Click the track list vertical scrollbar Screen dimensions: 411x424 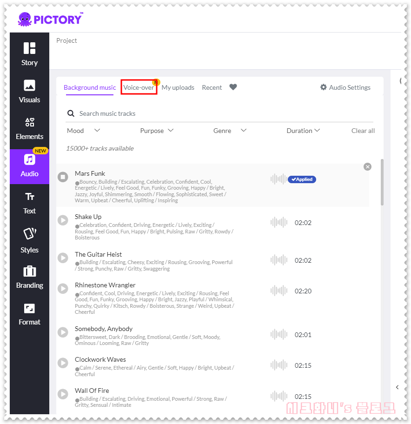click(x=382, y=182)
